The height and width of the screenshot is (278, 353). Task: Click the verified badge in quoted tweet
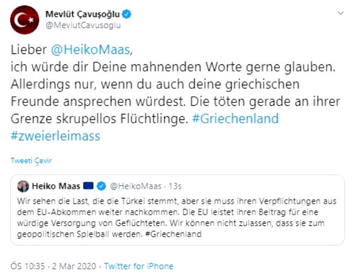pyautogui.click(x=101, y=186)
